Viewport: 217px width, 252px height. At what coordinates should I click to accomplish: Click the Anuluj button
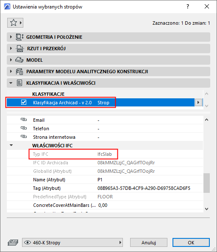click(x=149, y=243)
